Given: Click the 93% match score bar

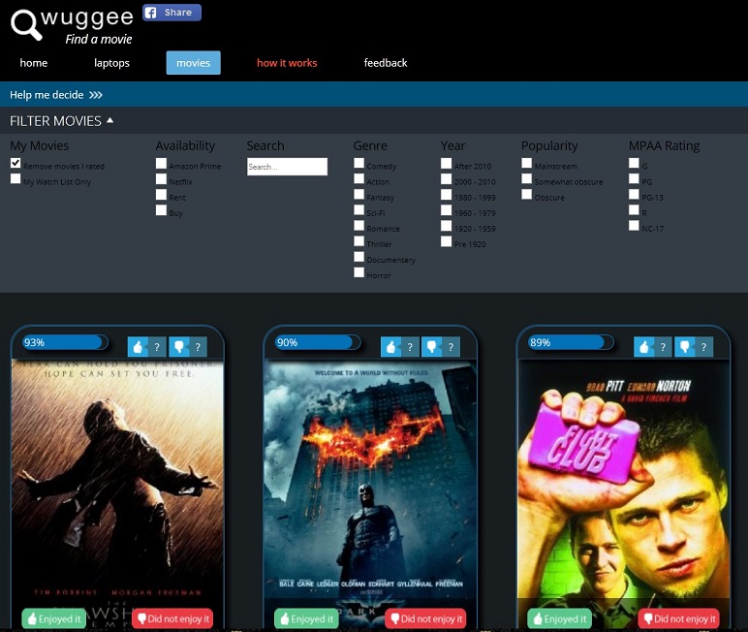Looking at the screenshot, I should (65, 342).
